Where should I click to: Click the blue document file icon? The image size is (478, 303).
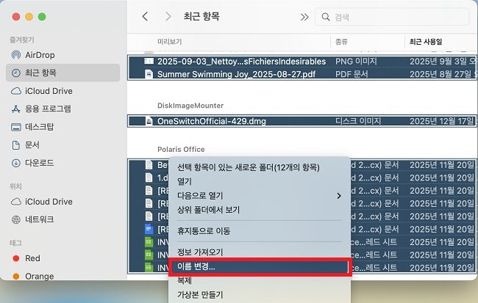point(149,229)
